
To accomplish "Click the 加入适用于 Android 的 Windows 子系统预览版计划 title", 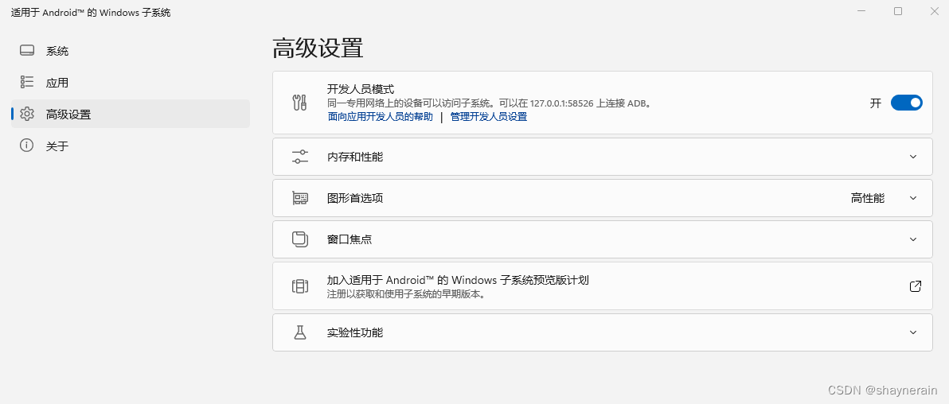I will click(x=458, y=280).
